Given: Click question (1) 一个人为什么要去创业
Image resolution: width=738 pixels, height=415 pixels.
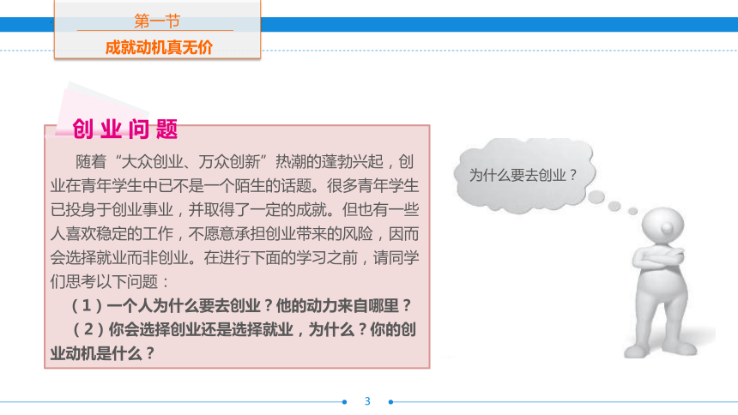Looking at the screenshot, I should coord(241,306).
